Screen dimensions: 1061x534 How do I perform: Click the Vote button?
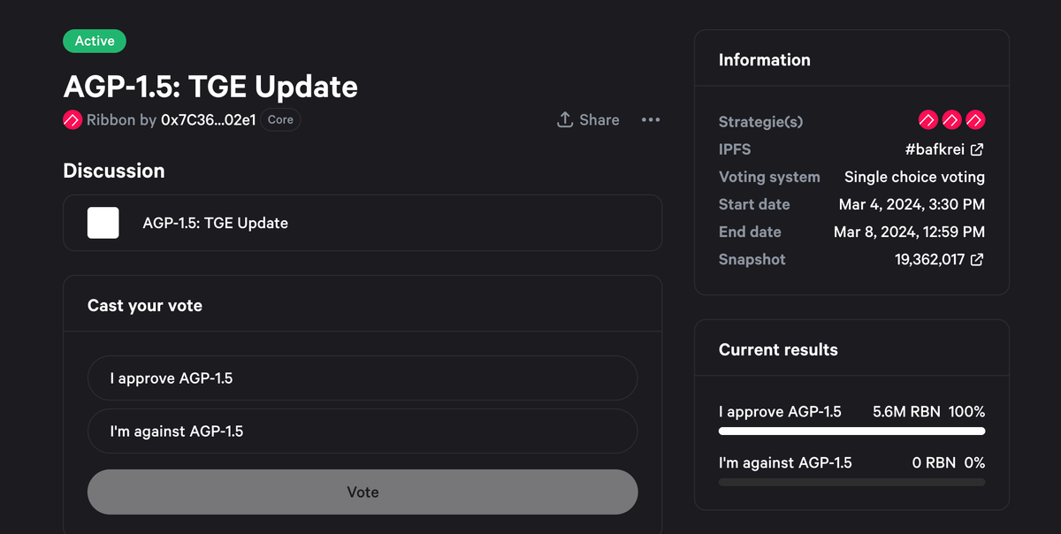click(x=363, y=492)
